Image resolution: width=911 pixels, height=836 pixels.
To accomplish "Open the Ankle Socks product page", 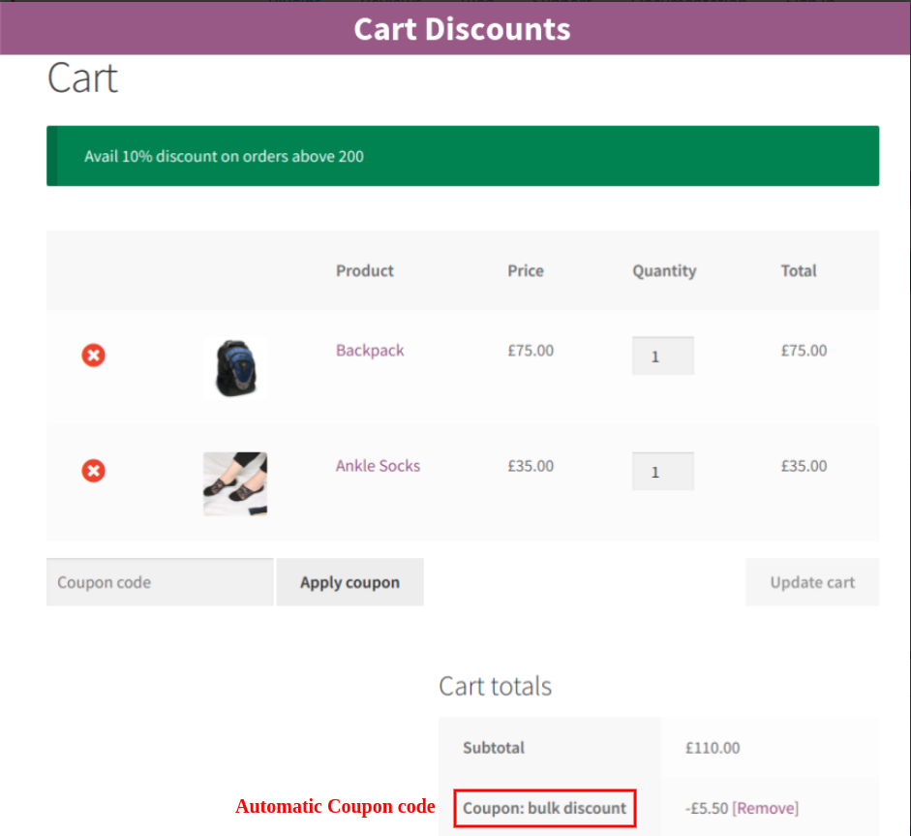I will [x=378, y=466].
